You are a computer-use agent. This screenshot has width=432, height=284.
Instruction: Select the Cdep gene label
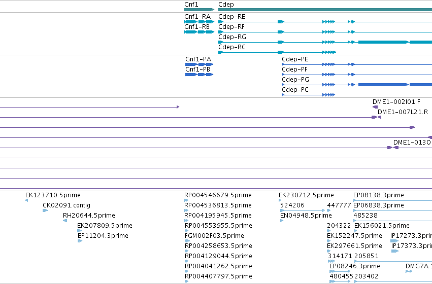point(226,5)
